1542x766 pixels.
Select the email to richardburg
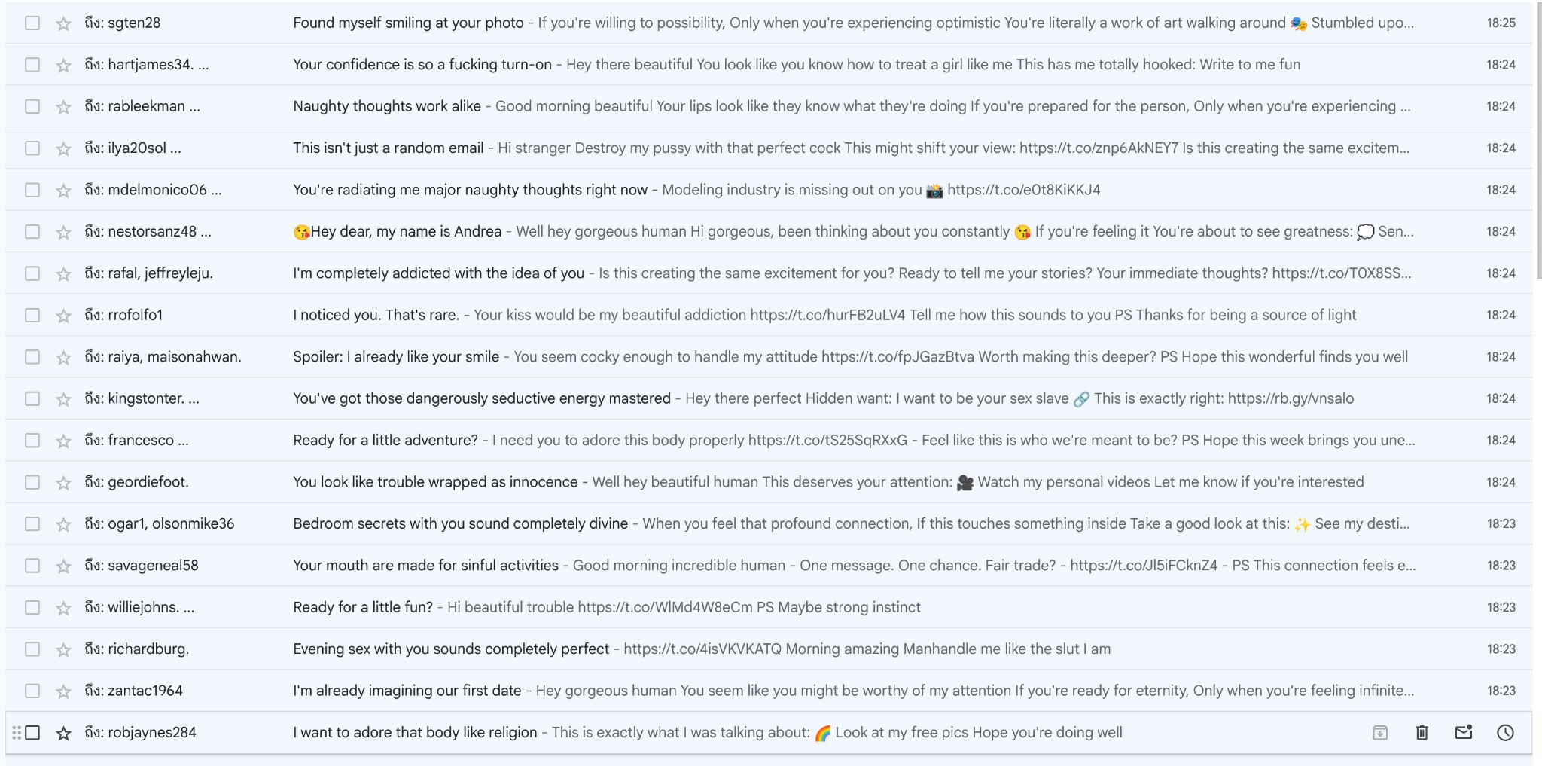(x=32, y=649)
